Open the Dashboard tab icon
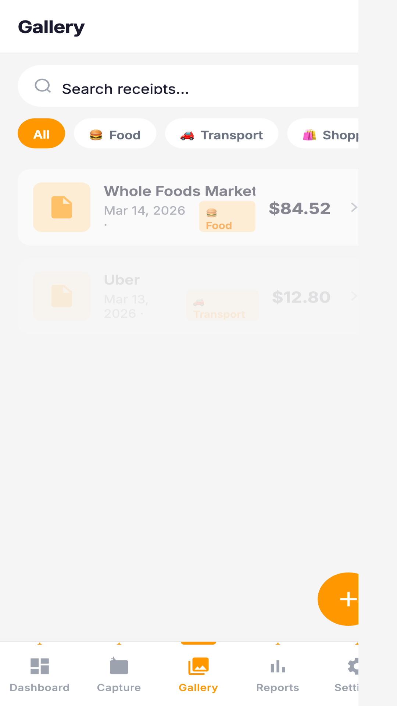Screen dimensions: 397x706 [x=40, y=666]
